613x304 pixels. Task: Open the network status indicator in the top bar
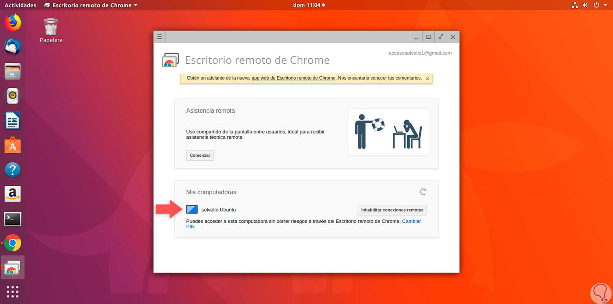[574, 5]
